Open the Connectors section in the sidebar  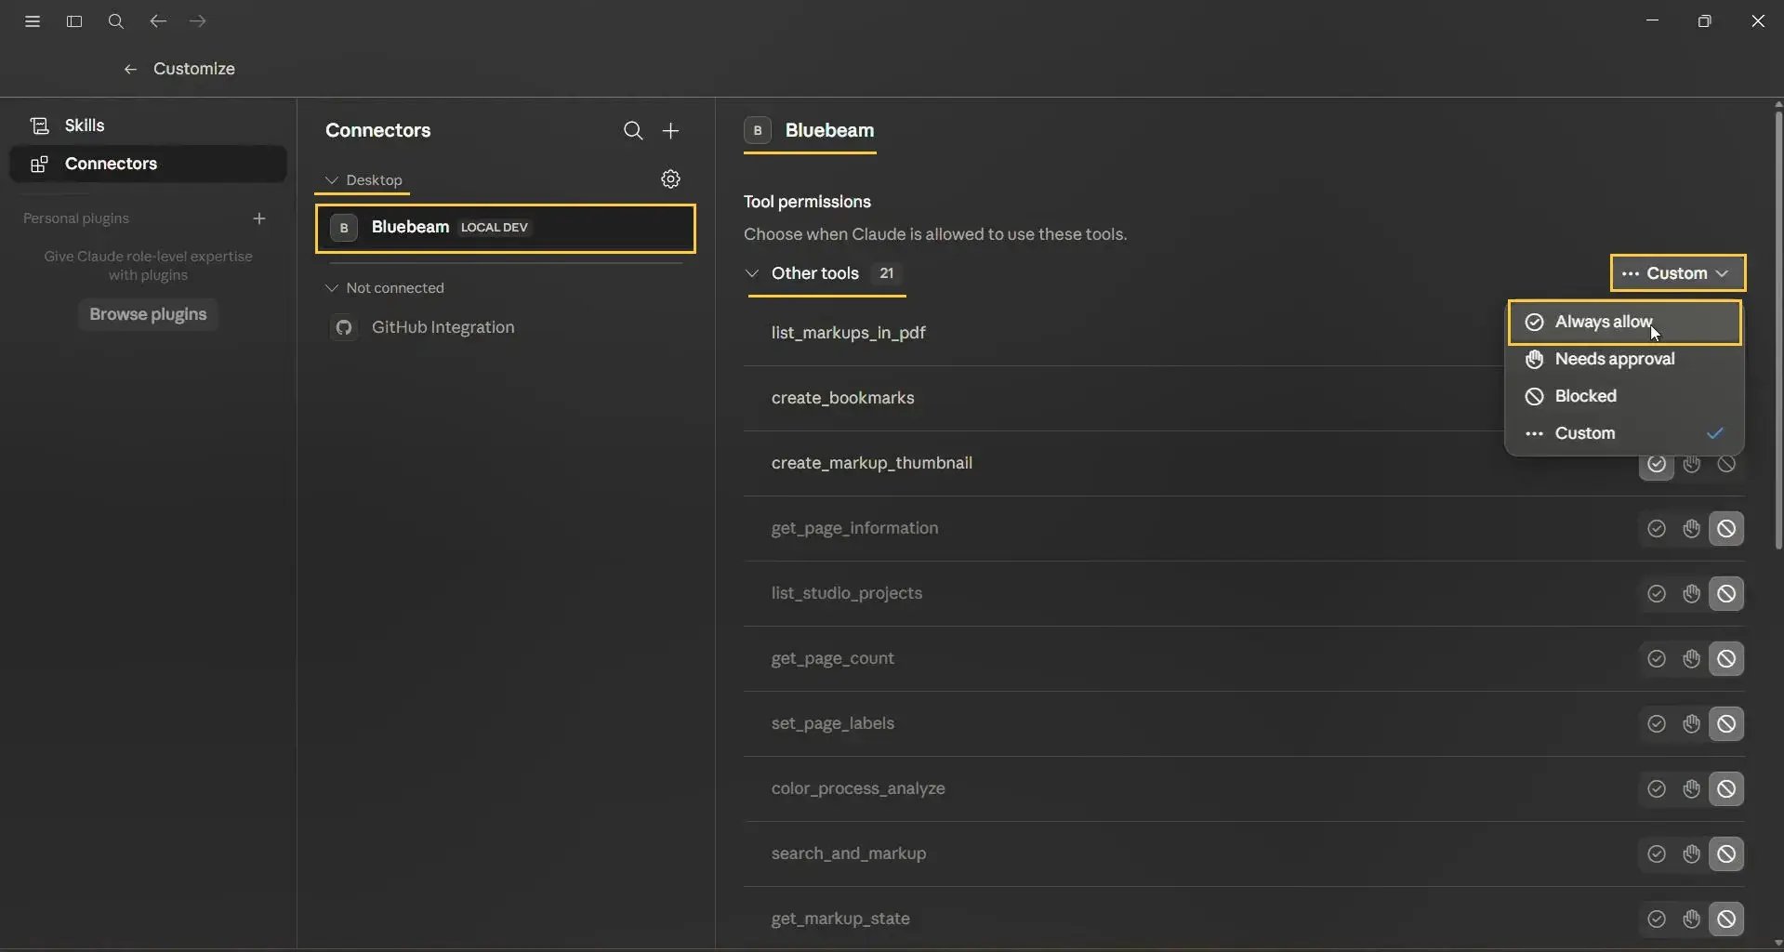click(148, 164)
